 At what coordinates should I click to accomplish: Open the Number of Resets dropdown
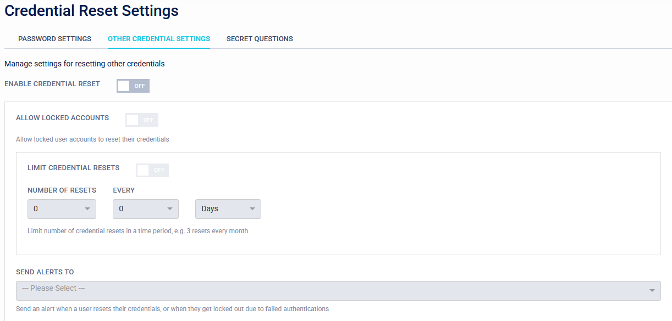coord(62,209)
